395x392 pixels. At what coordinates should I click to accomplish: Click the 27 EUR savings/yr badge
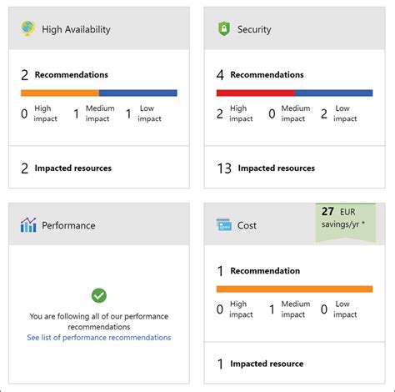(346, 223)
